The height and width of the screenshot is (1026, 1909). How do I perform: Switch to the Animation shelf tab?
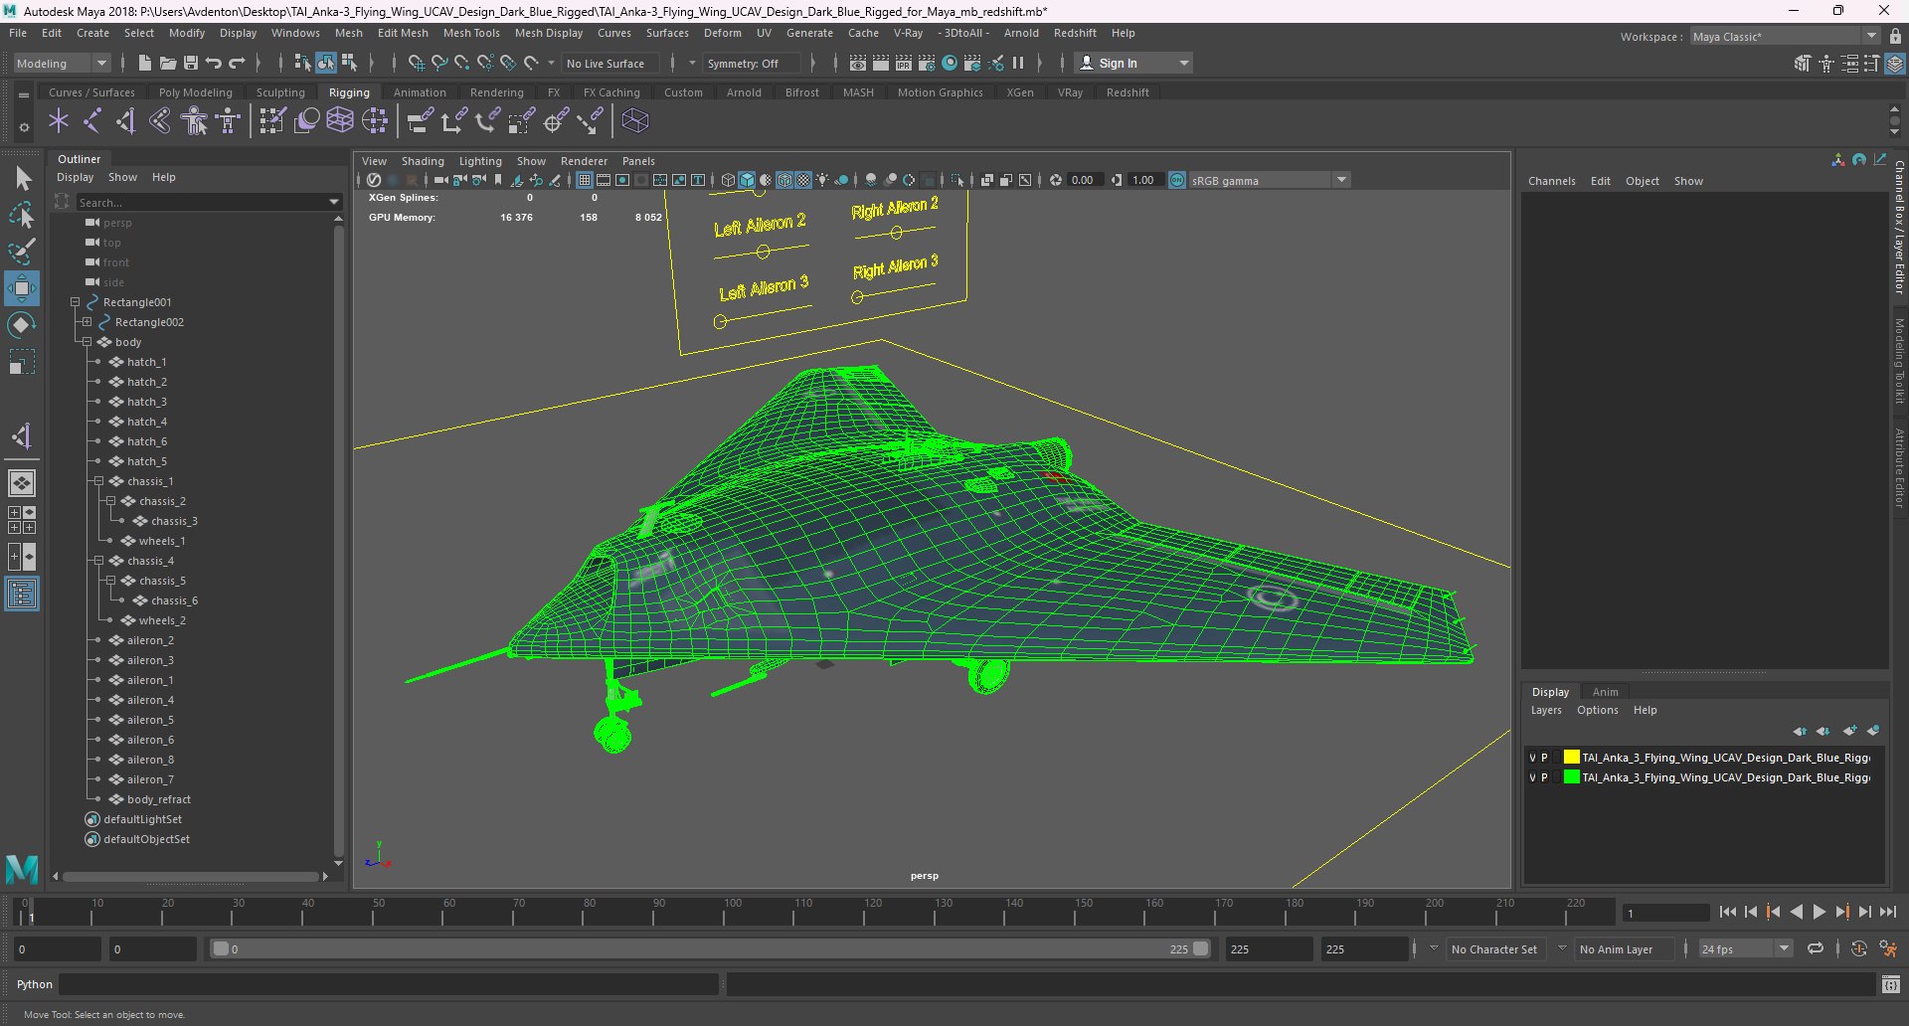pos(420,92)
